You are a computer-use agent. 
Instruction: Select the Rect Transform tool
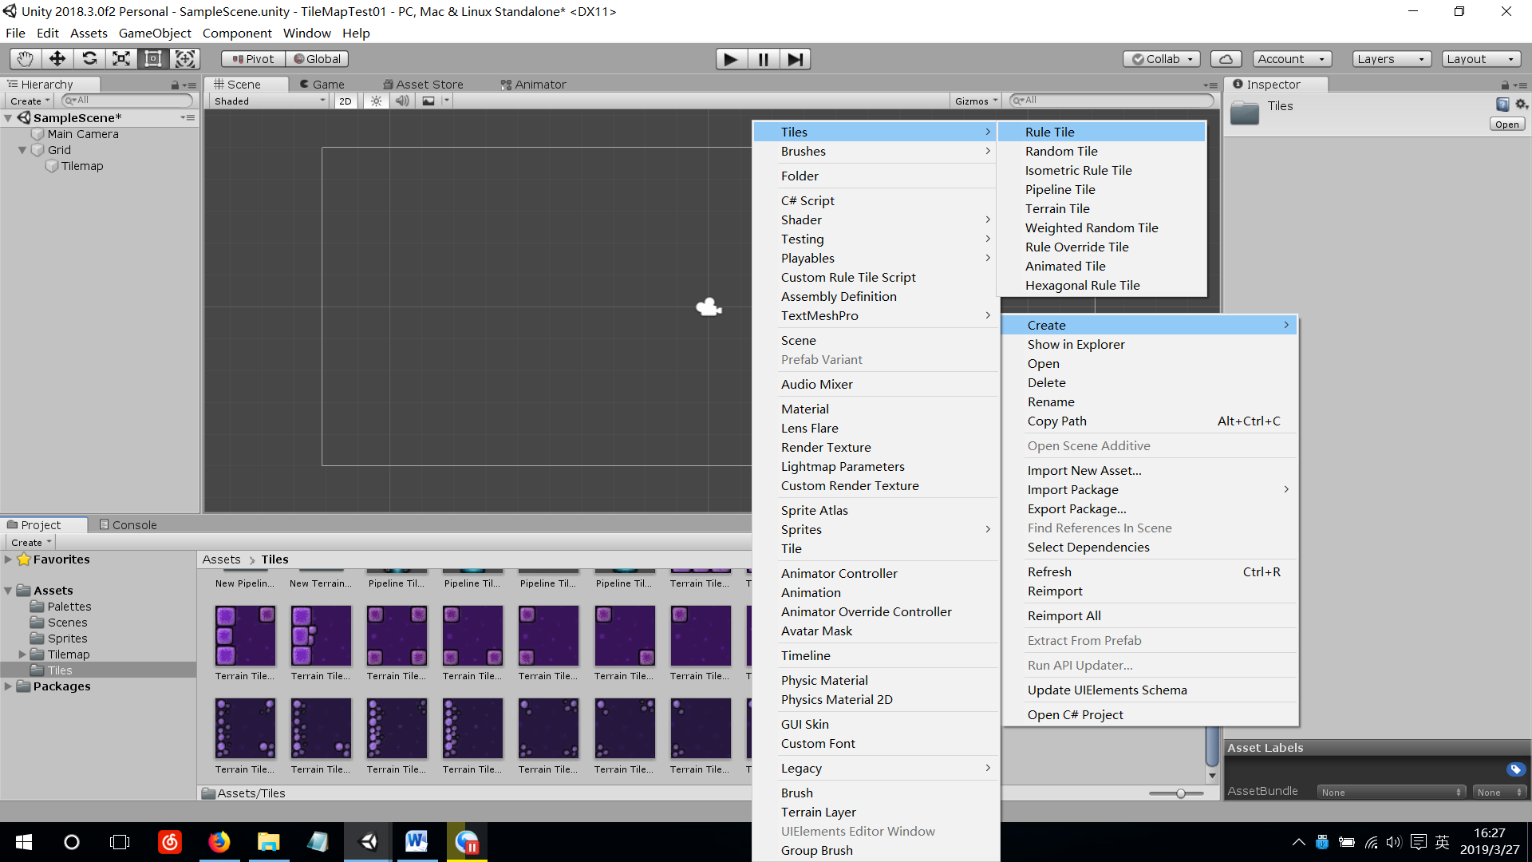[x=153, y=59]
